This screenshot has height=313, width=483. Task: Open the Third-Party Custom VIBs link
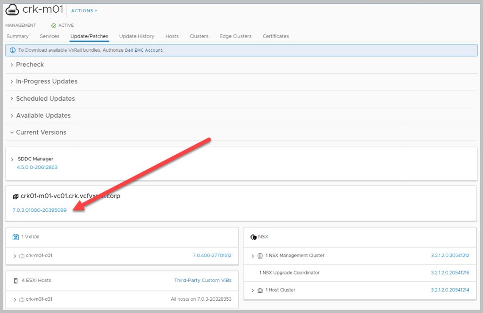[x=202, y=281]
